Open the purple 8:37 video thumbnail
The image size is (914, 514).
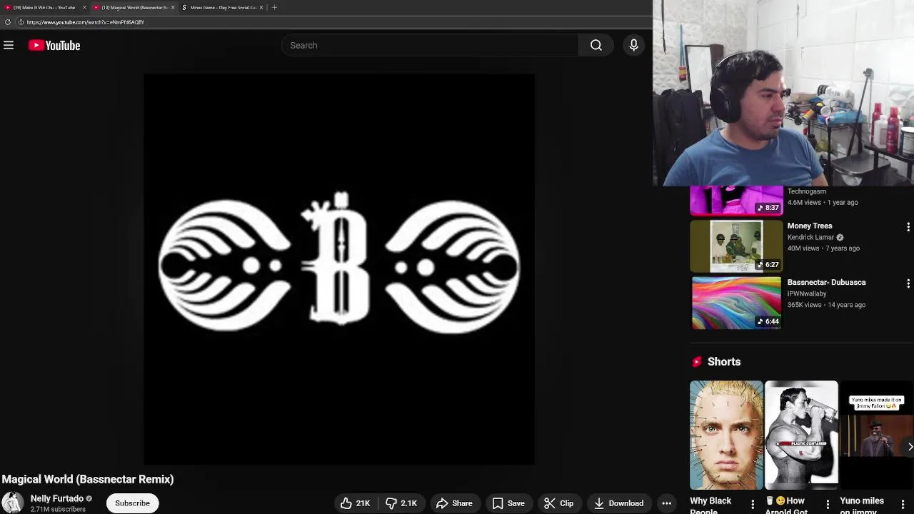[x=736, y=201]
